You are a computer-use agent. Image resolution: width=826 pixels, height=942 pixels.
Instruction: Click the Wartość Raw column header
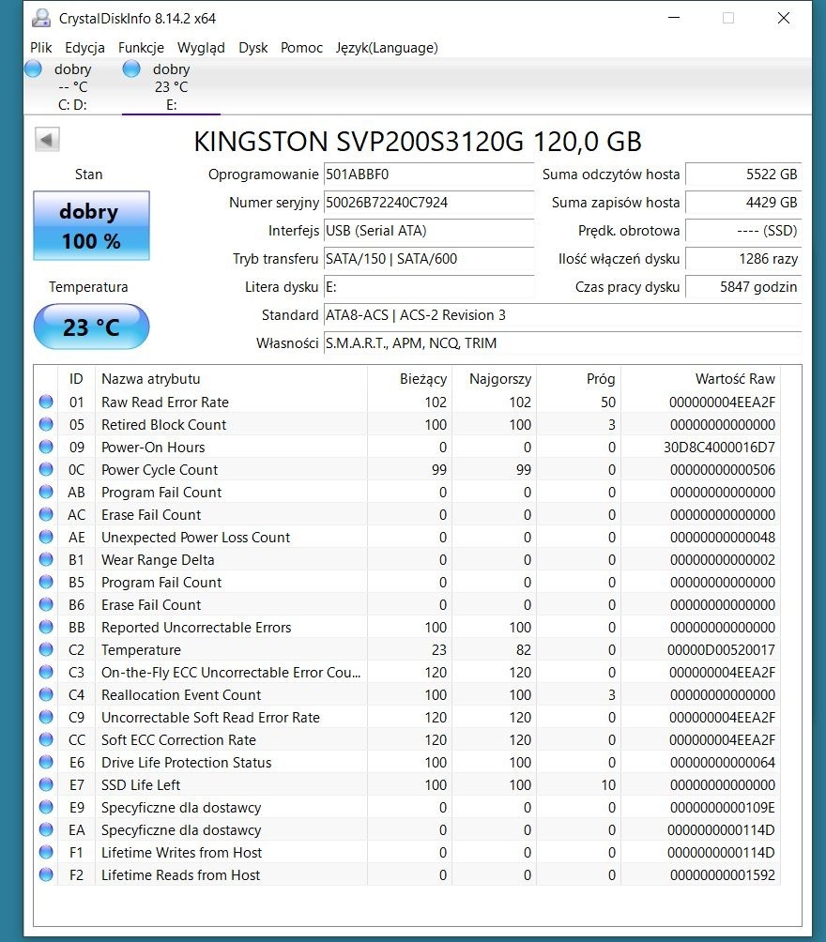699,379
